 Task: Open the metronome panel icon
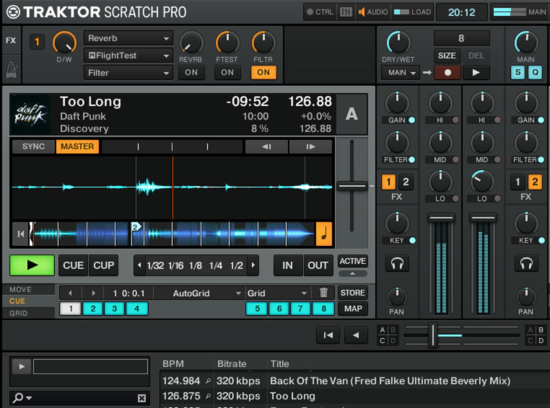coord(11,69)
